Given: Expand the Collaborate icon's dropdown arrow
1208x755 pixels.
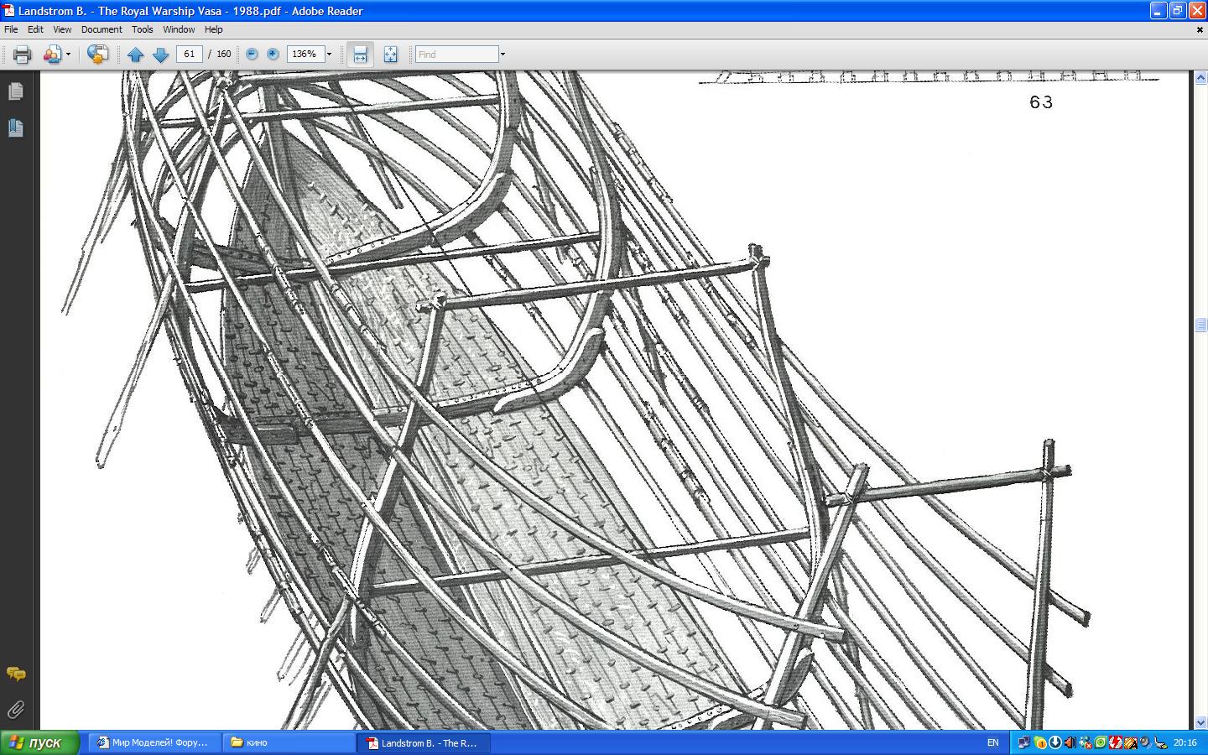Looking at the screenshot, I should [68, 55].
